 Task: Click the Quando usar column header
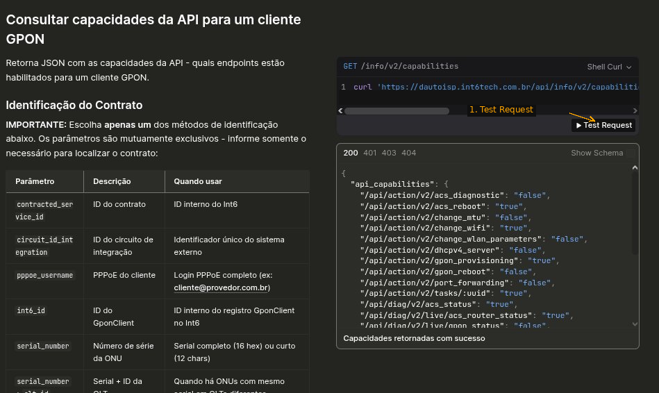pos(198,182)
